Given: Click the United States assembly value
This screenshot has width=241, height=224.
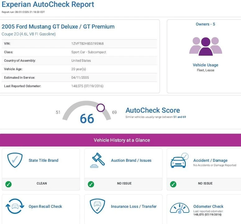Looking at the screenshot, I should click(x=81, y=60).
